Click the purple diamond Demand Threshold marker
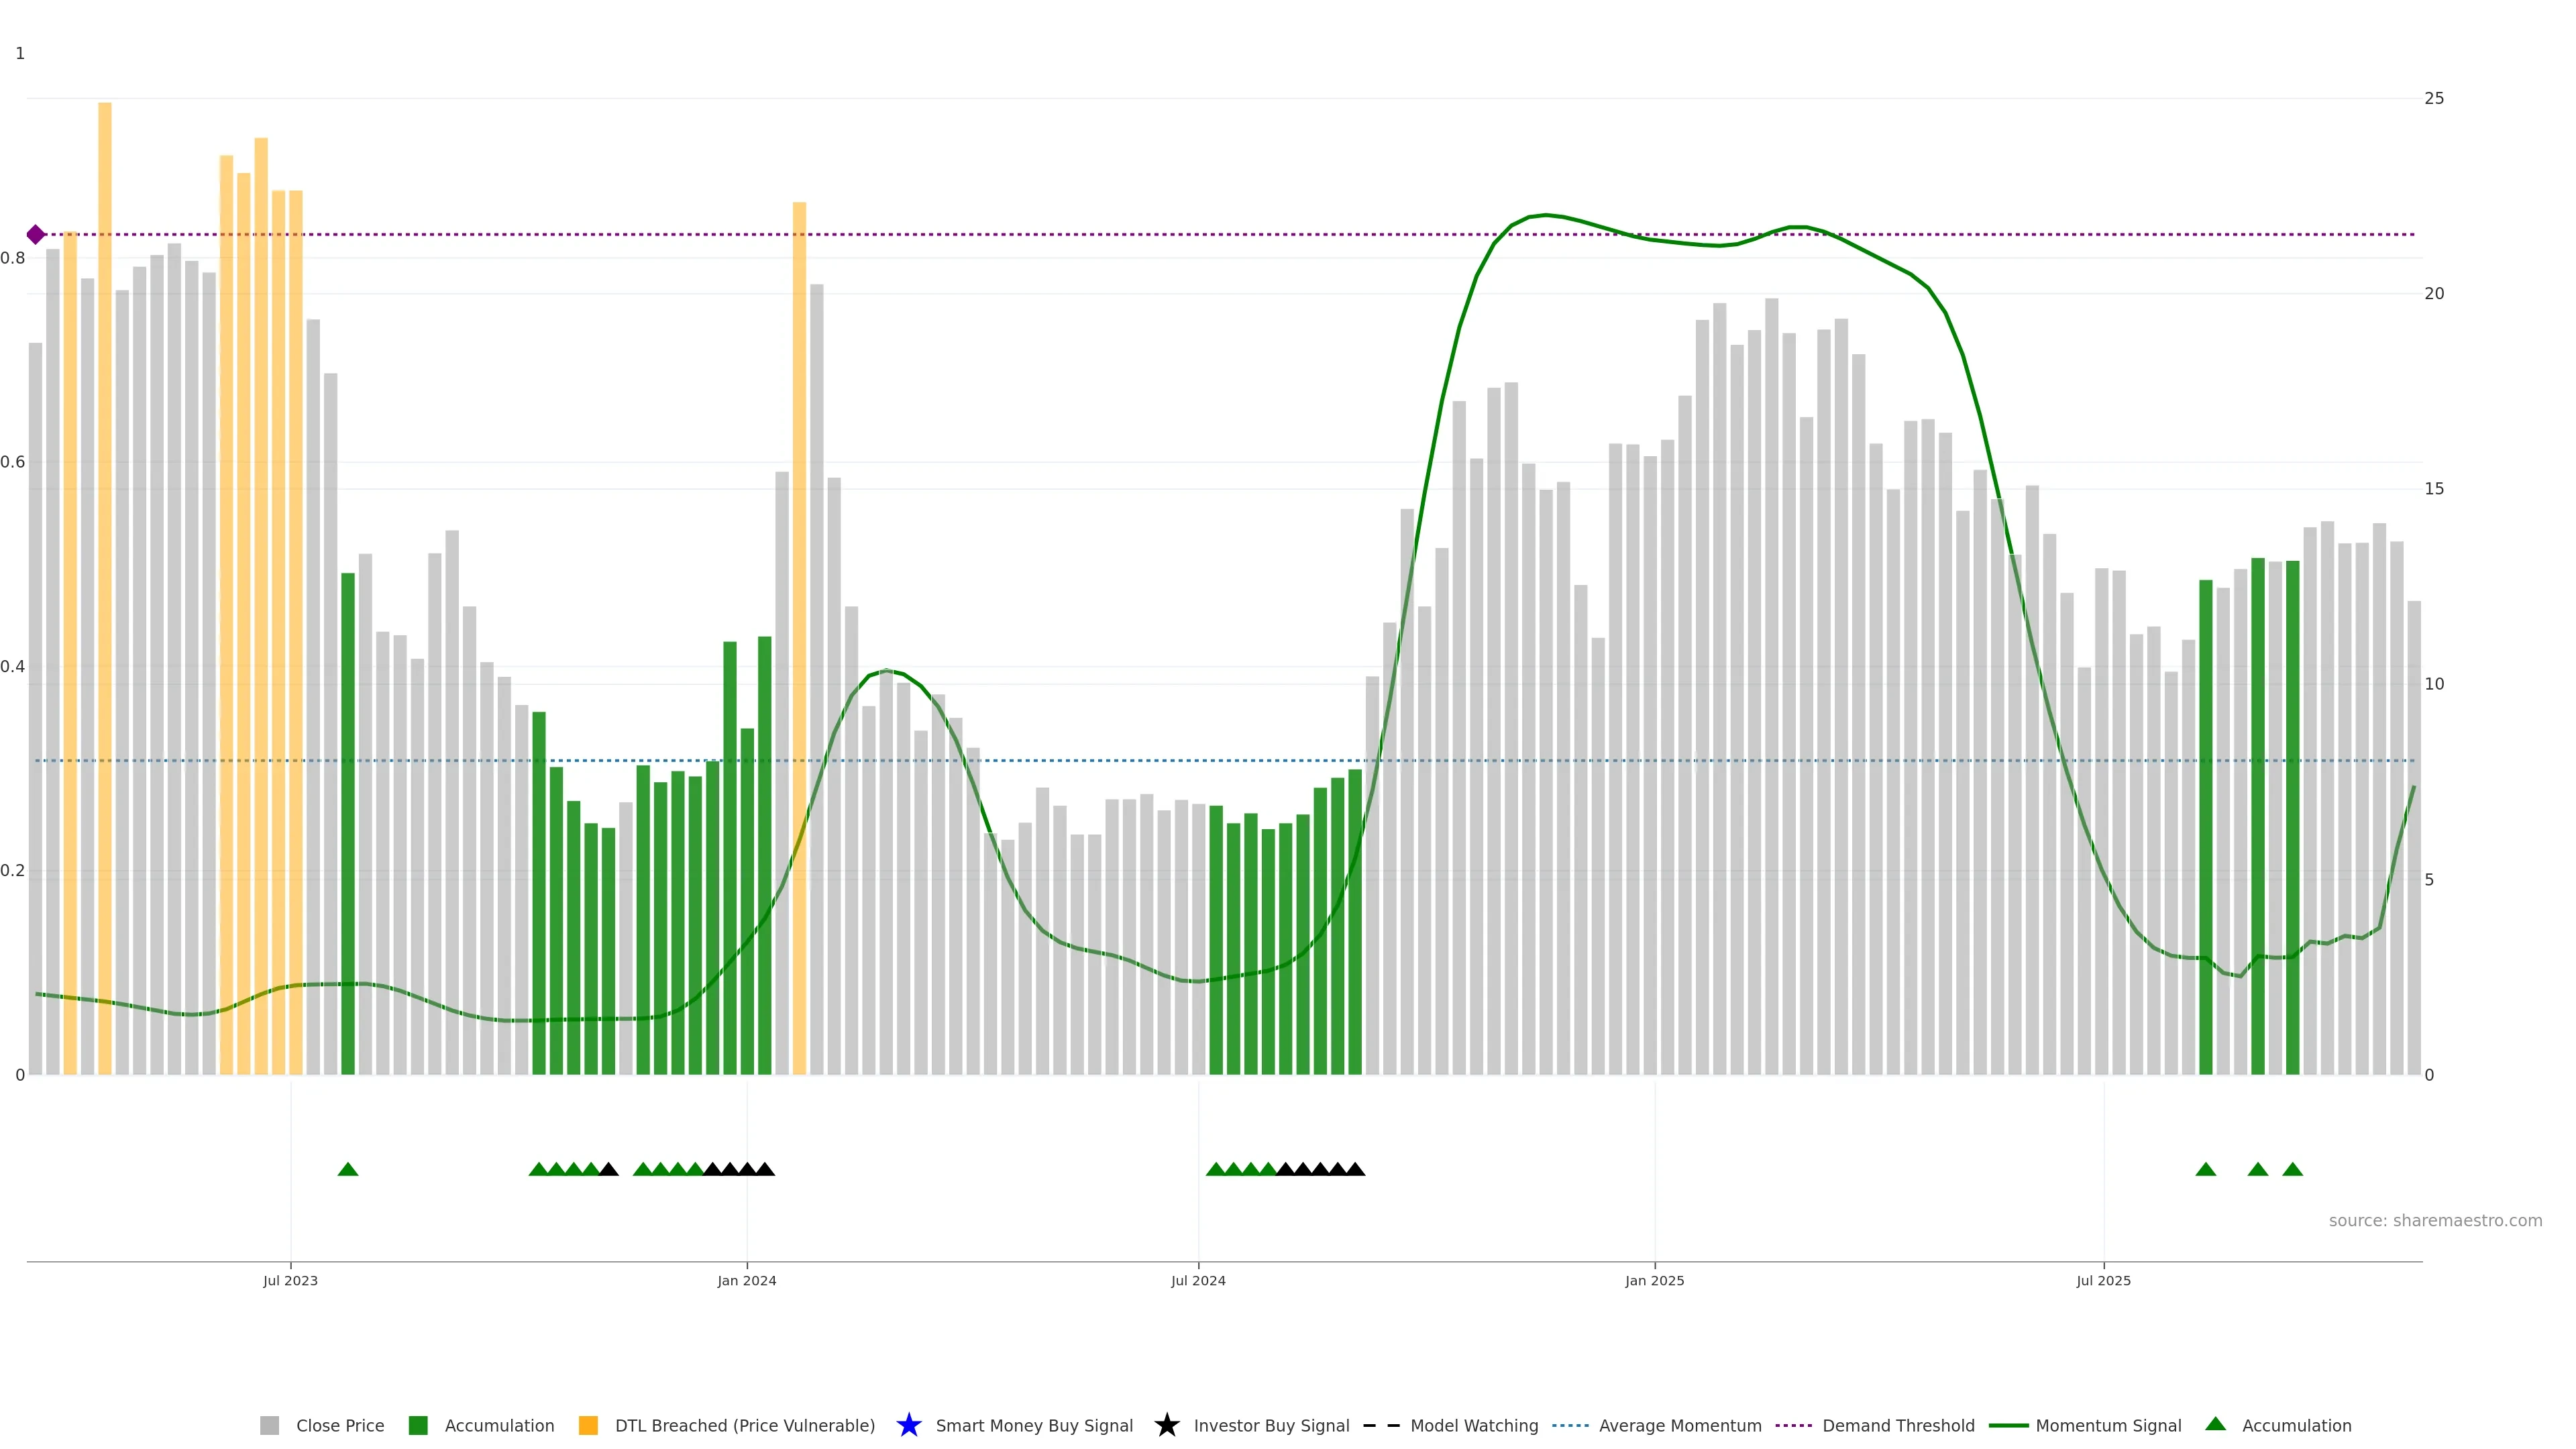 click(x=36, y=235)
